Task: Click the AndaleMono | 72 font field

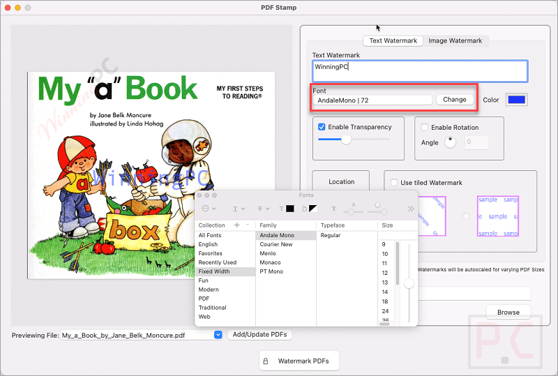Action: coord(372,100)
